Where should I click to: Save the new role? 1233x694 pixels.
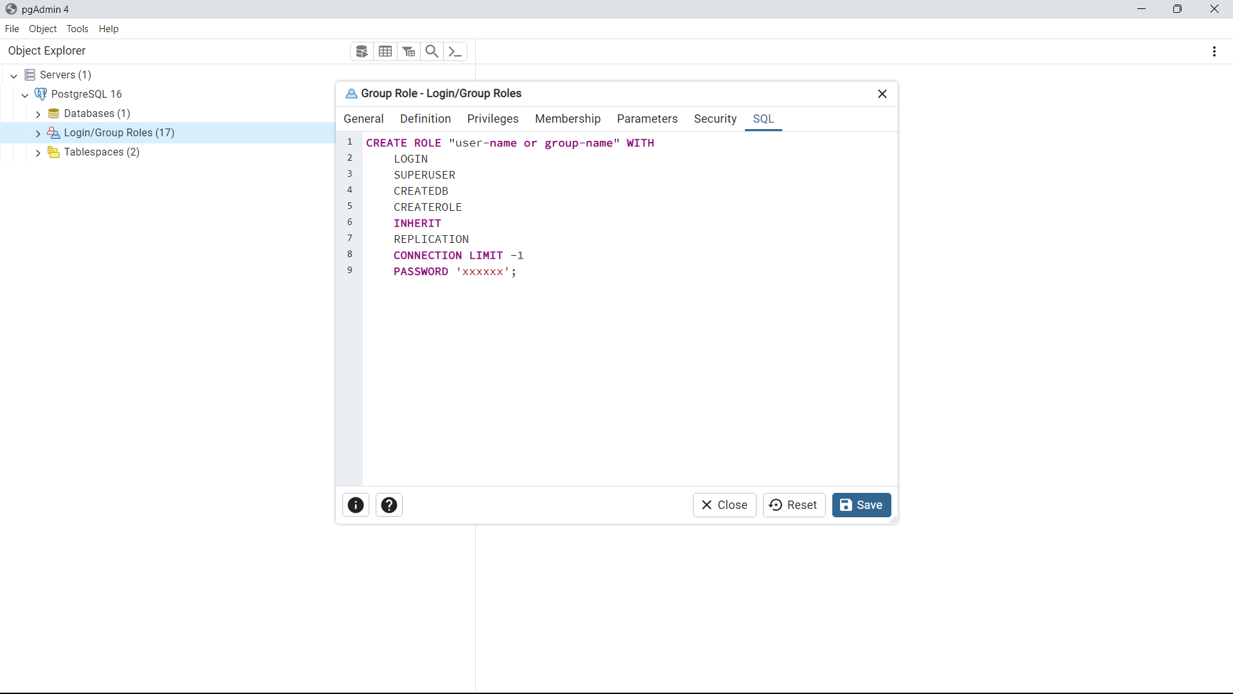tap(862, 505)
